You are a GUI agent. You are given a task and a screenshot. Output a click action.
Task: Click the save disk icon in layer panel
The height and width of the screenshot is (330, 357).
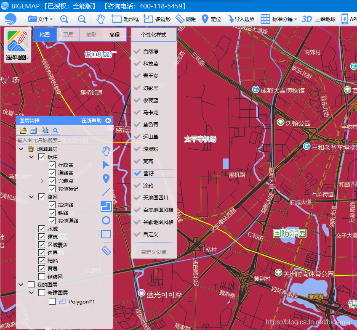point(33,130)
